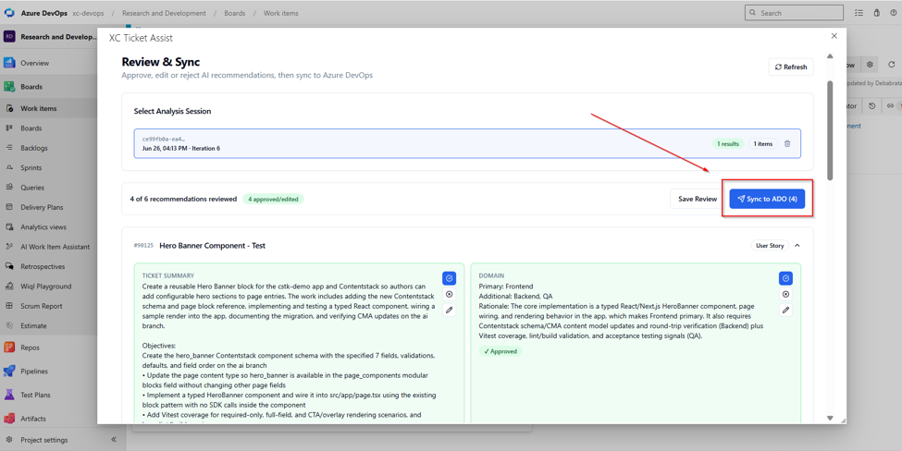Click the '4 approved/edited' badge
This screenshot has width=902, height=451.
point(273,199)
